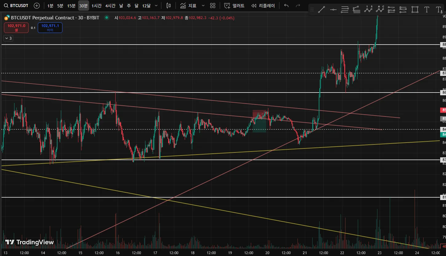Select the daily 날 interval
The image size is (446, 256).
(x=121, y=6)
